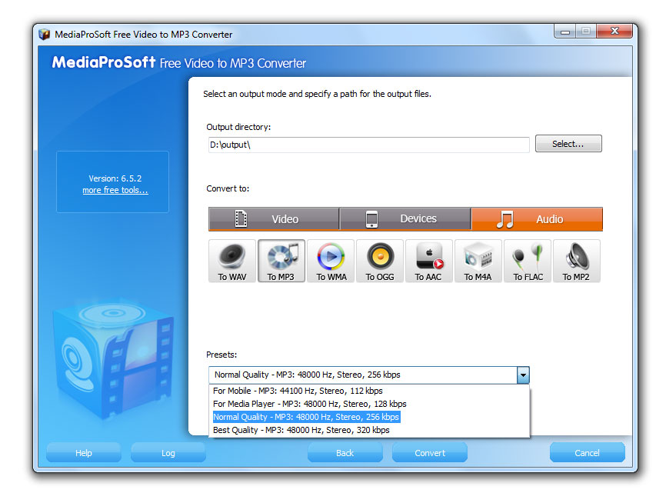Select the To FLAC format icon
This screenshot has height=503, width=666.
click(528, 261)
